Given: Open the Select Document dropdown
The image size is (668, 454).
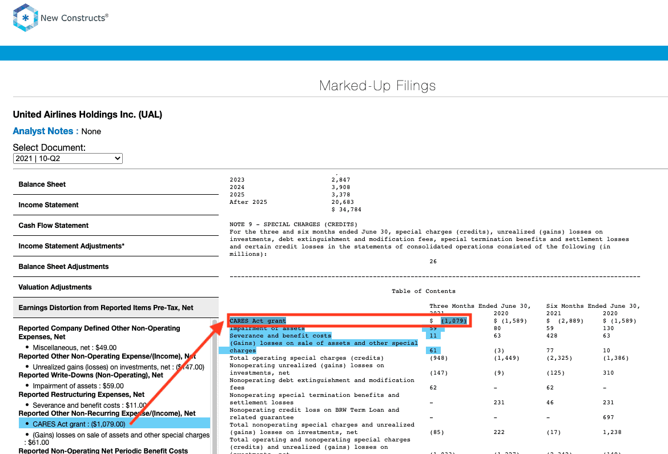Looking at the screenshot, I should 68,159.
